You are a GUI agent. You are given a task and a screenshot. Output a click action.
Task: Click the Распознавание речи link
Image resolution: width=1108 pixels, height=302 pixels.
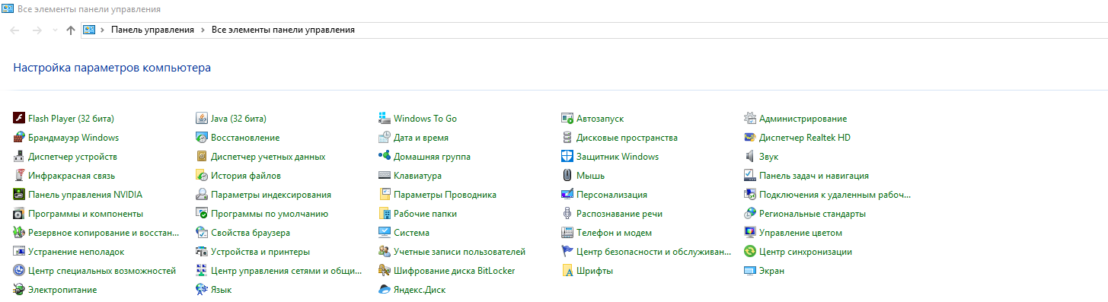pyautogui.click(x=620, y=214)
